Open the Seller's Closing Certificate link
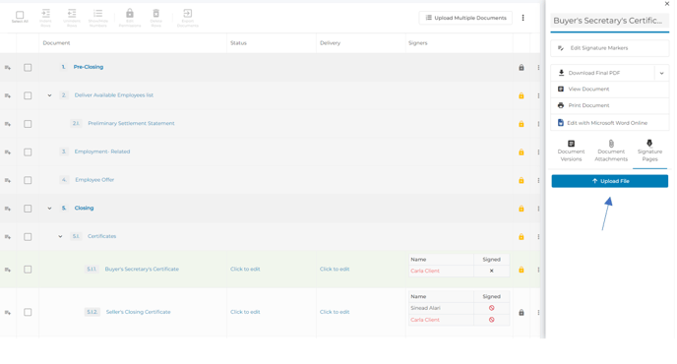This screenshot has height=364, width=677. [138, 312]
